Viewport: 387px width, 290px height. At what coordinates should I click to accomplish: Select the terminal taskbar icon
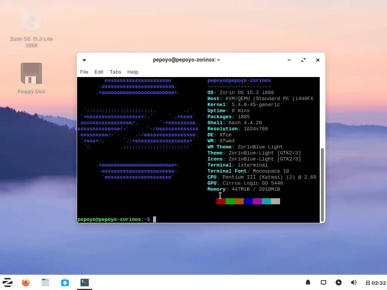coord(84,282)
